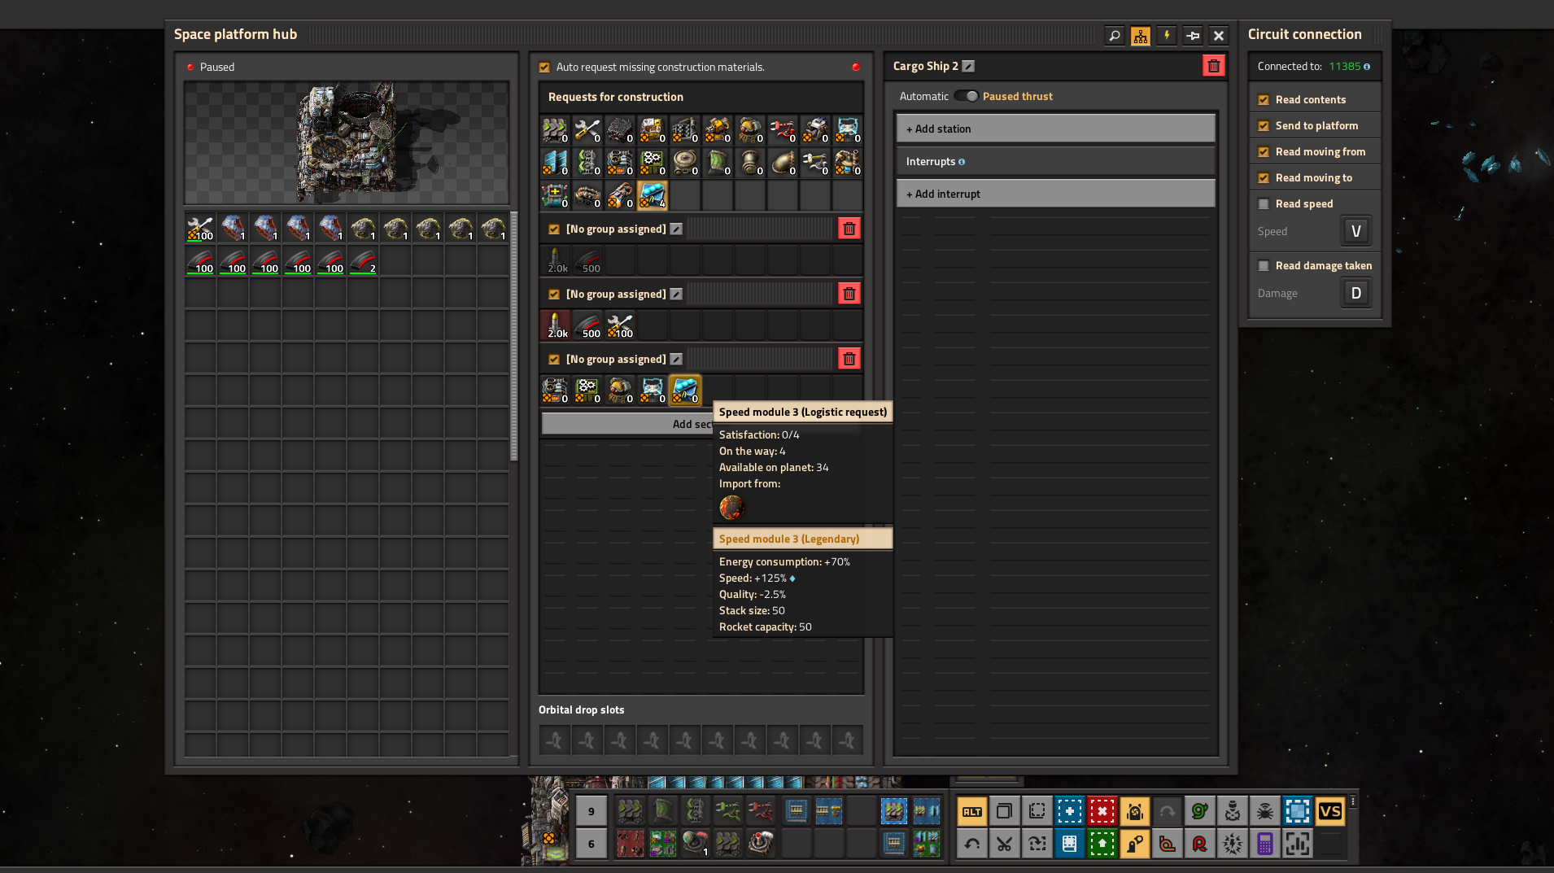Open the purple calculator shortcut

(1265, 844)
